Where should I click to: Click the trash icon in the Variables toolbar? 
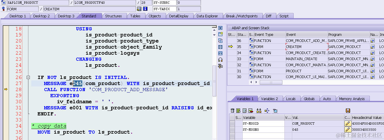(233, 110)
